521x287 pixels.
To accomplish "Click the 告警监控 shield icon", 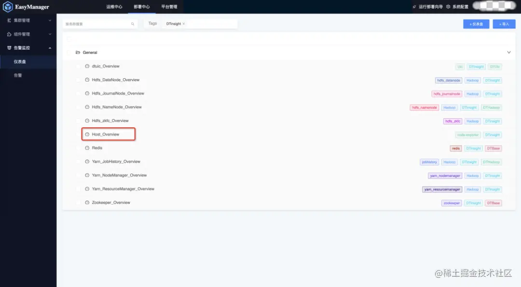I will pyautogui.click(x=9, y=48).
